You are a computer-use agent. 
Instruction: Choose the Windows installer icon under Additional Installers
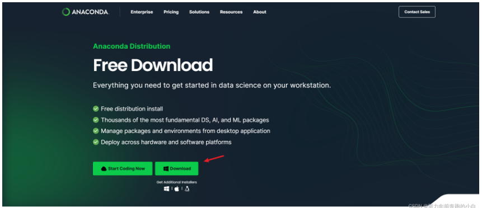point(167,188)
